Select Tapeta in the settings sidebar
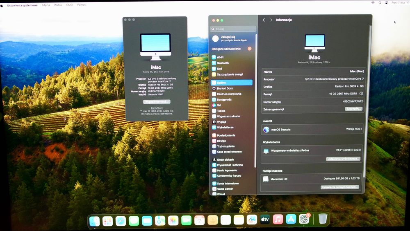The height and width of the screenshot is (231, 410). (232, 110)
